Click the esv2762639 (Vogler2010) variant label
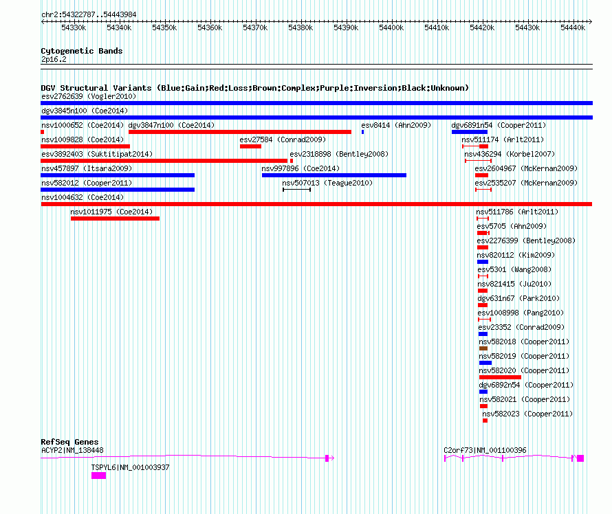 (89, 96)
